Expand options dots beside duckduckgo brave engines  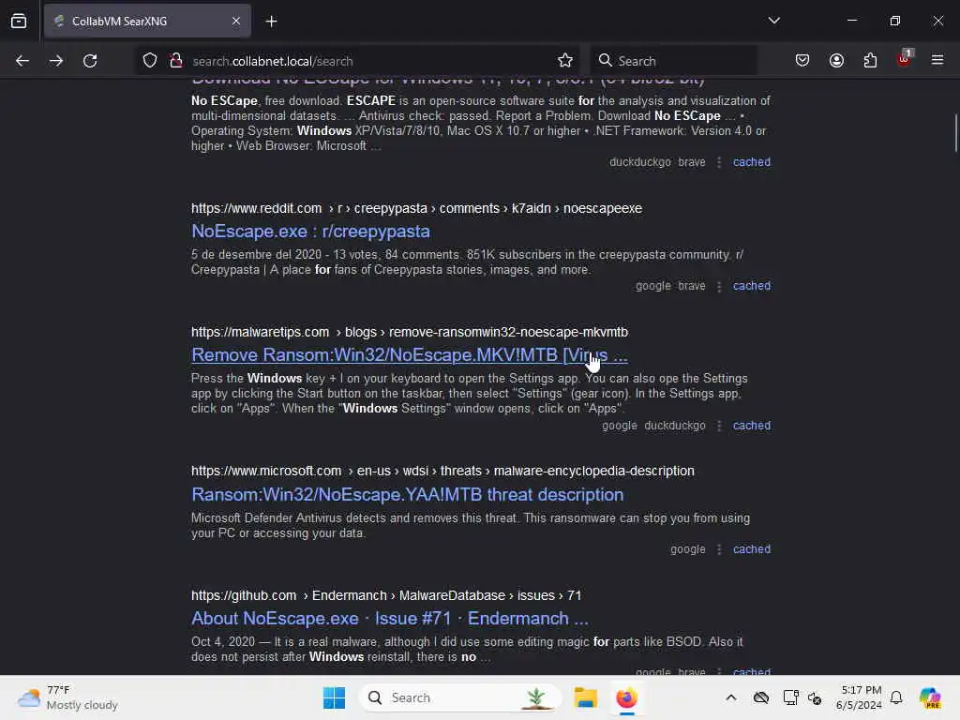point(719,162)
